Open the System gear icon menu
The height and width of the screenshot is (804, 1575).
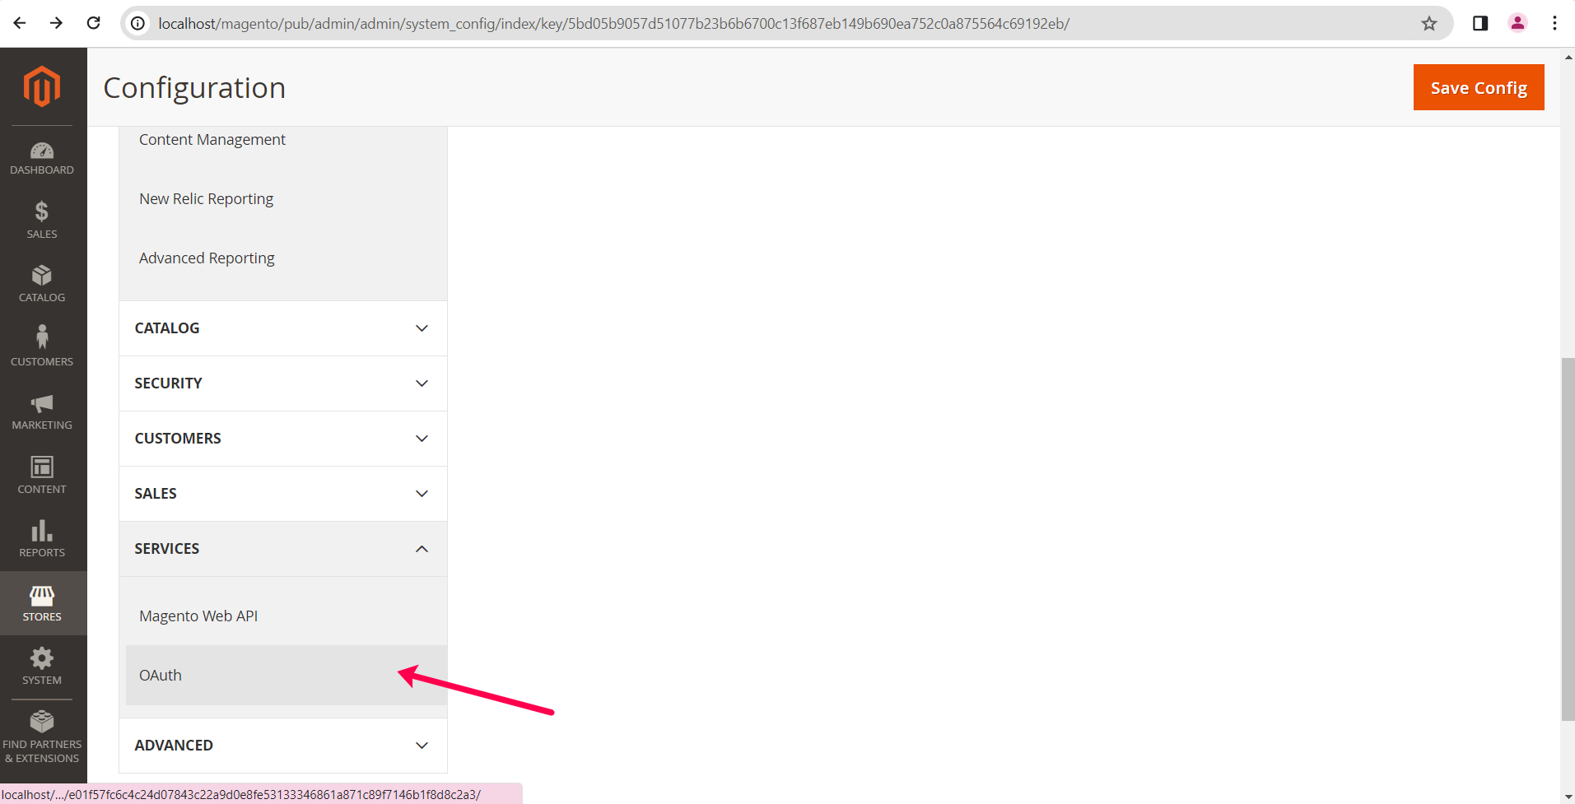(x=42, y=666)
